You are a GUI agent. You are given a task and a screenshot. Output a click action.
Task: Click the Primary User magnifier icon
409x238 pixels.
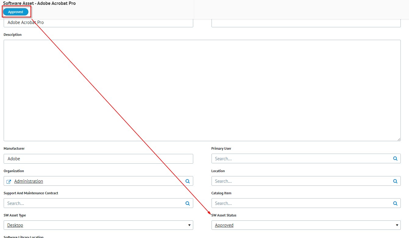pyautogui.click(x=395, y=159)
